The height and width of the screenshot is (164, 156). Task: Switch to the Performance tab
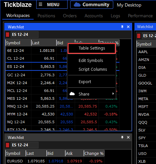[x=140, y=16]
